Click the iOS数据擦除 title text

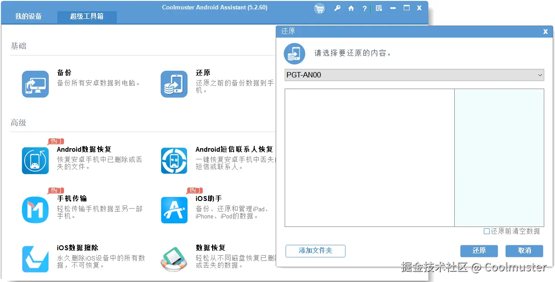click(x=77, y=248)
